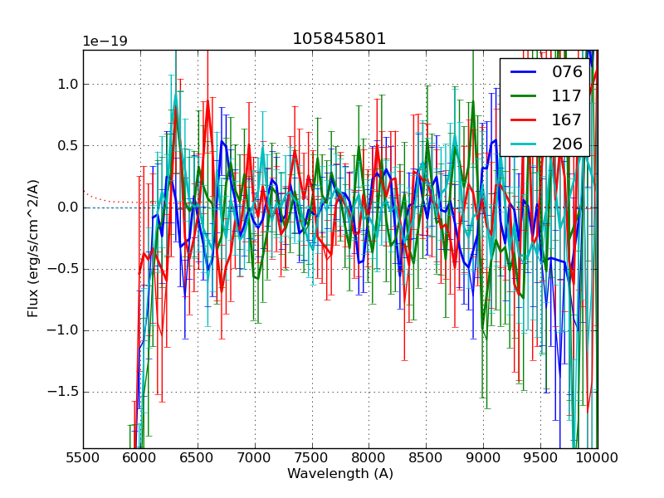Image resolution: width=664 pixels, height=498 pixels.
Task: Select the 167 legend entry label
Action: (567, 120)
